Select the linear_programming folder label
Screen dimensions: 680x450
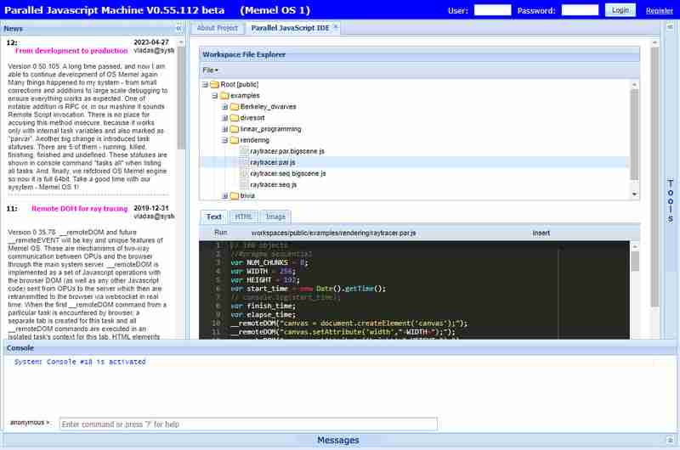[270, 129]
